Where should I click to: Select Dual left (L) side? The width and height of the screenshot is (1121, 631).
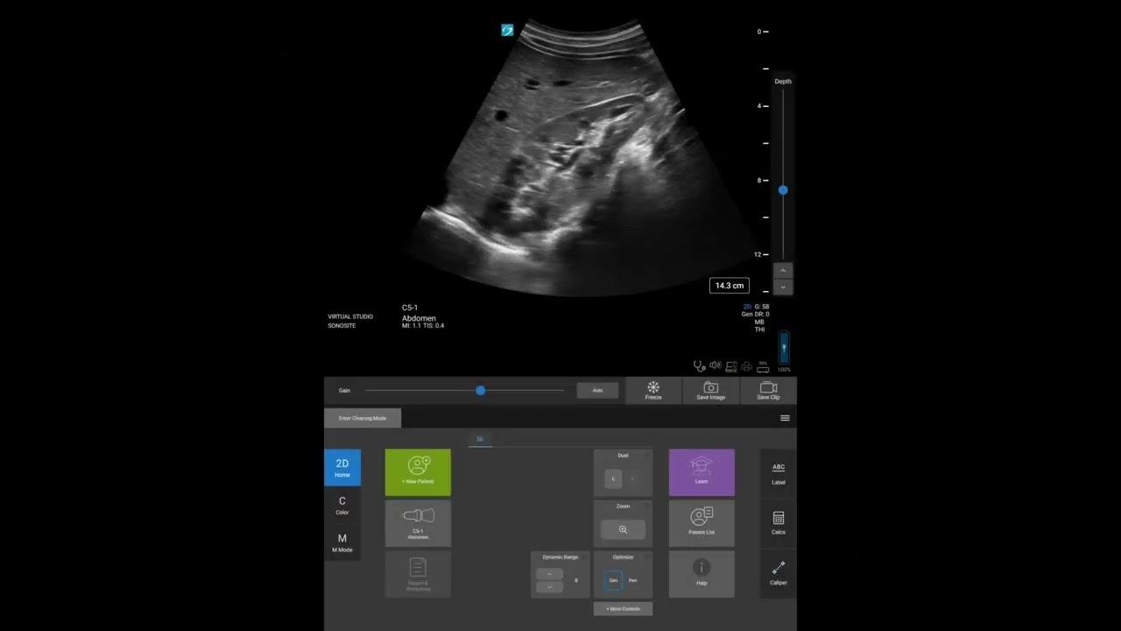(613, 479)
